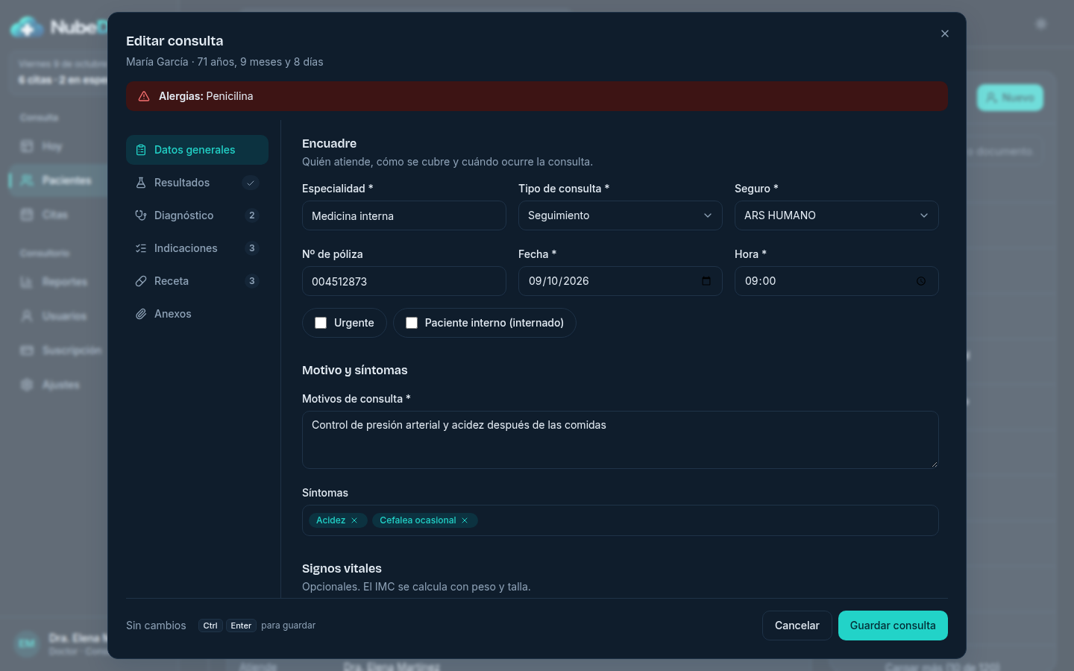Click the Receta count badge
This screenshot has width=1074, height=671.
coord(252,281)
